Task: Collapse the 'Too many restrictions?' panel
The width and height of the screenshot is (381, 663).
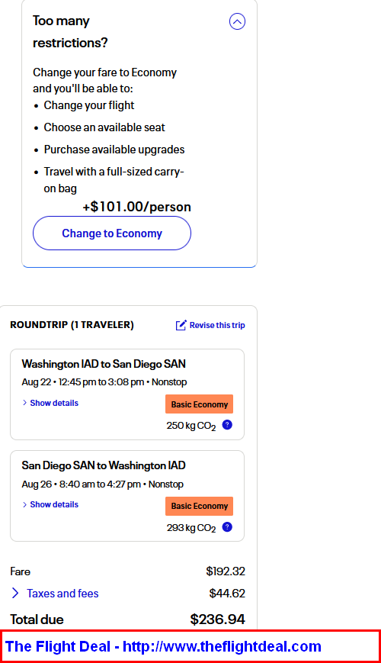Action: 237,21
